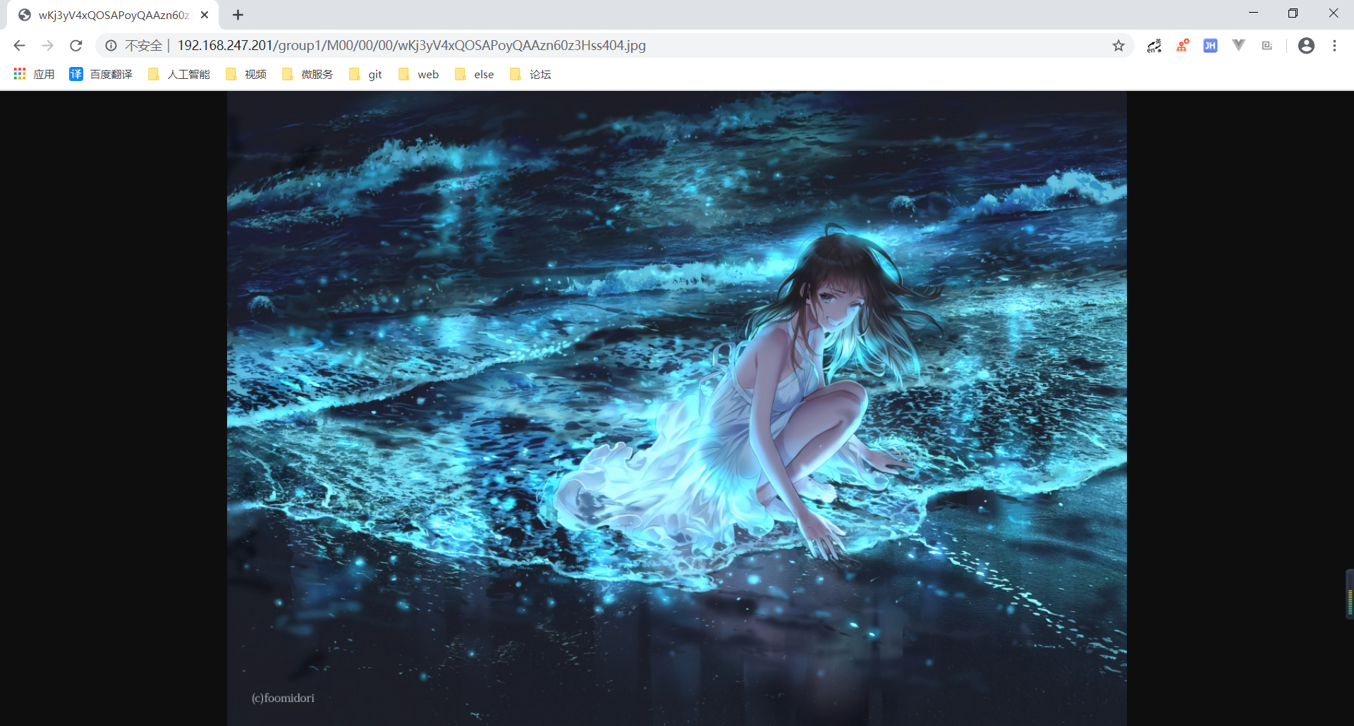Select the wKj3yV4xQOSAPoyQAAzn60z tab
The height and width of the screenshot is (726, 1354).
(113, 15)
